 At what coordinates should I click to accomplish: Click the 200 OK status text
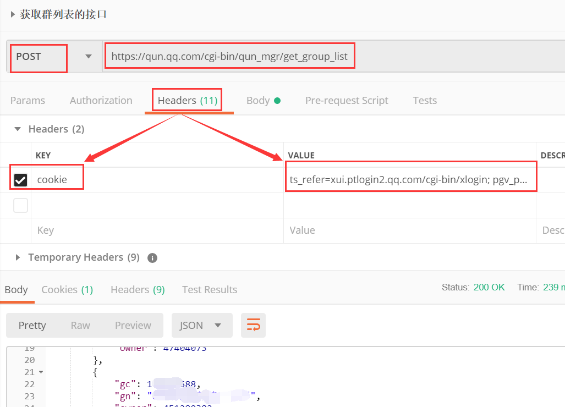pyautogui.click(x=489, y=288)
